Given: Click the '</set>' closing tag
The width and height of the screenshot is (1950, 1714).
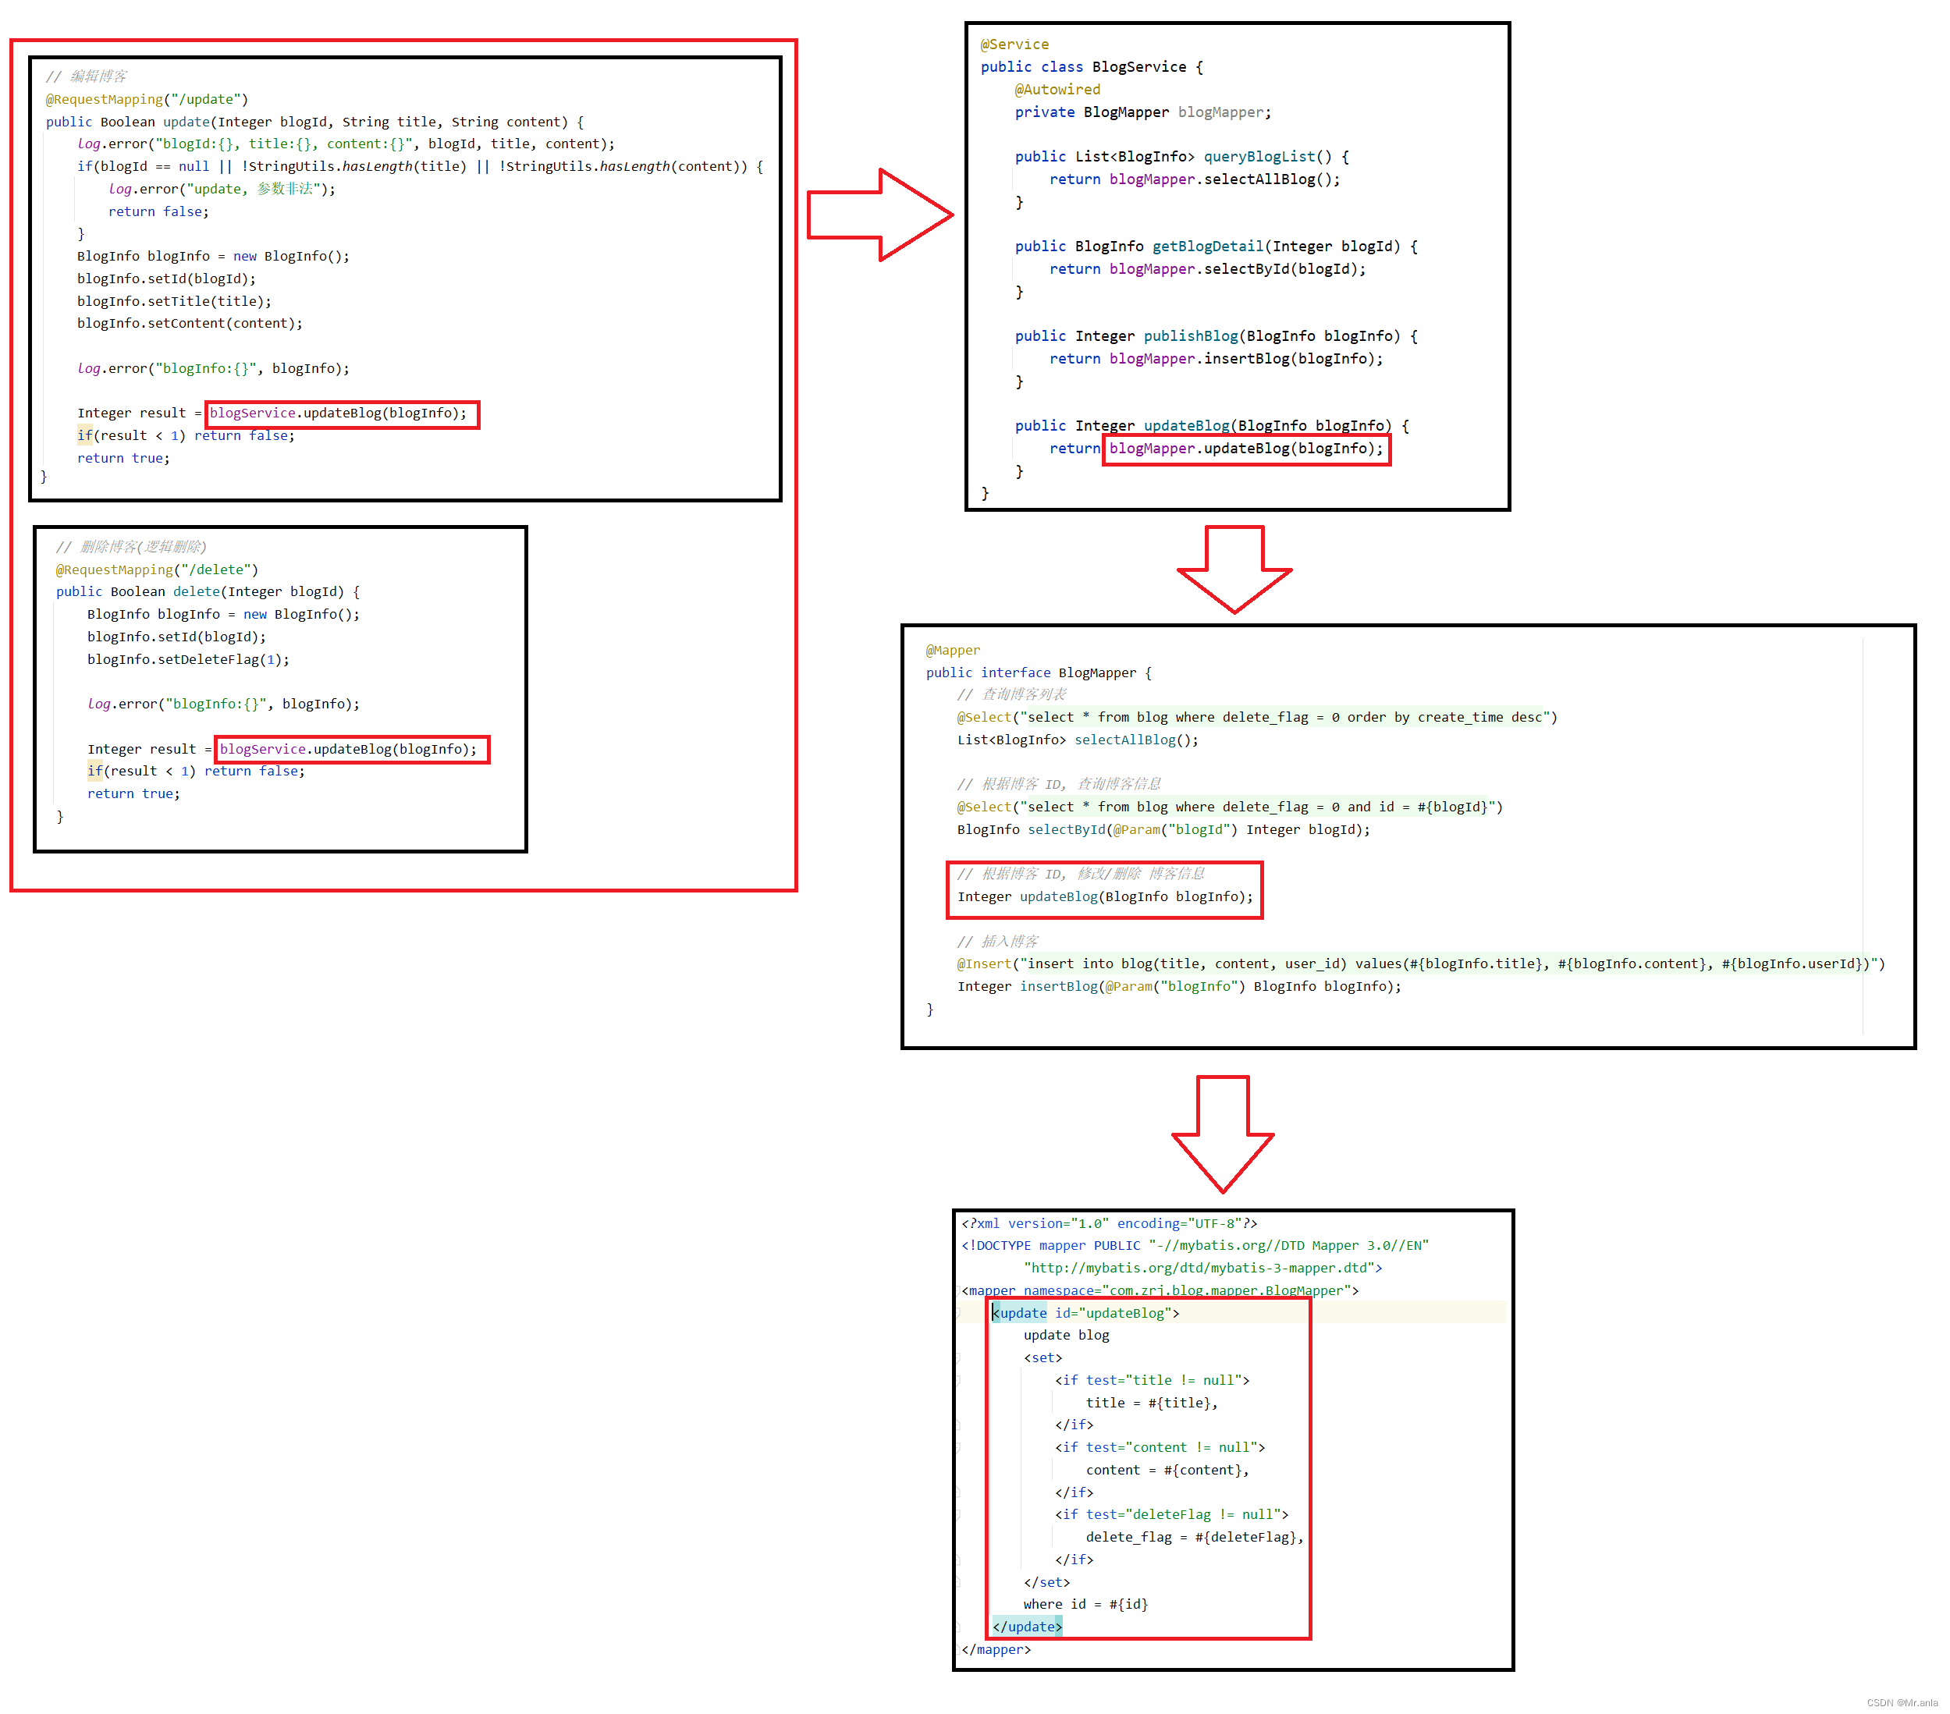Looking at the screenshot, I should (1046, 1582).
